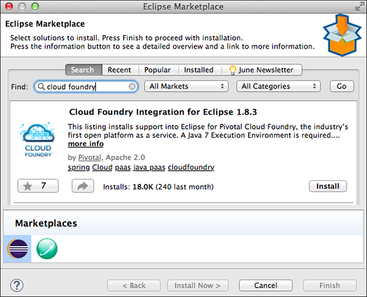This screenshot has width=367, height=297.
Task: Open the All Categories dropdown
Action: pos(278,86)
